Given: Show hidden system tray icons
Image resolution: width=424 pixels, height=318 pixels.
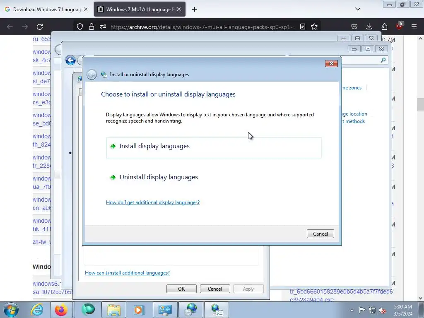Looking at the screenshot, I should pos(352,310).
